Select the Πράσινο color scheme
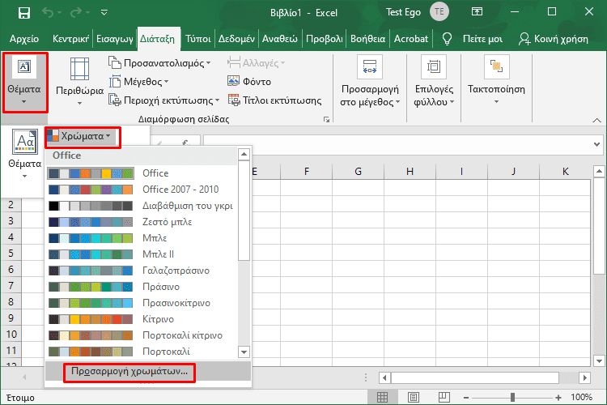Viewport: 607px width, 405px height. click(x=143, y=287)
